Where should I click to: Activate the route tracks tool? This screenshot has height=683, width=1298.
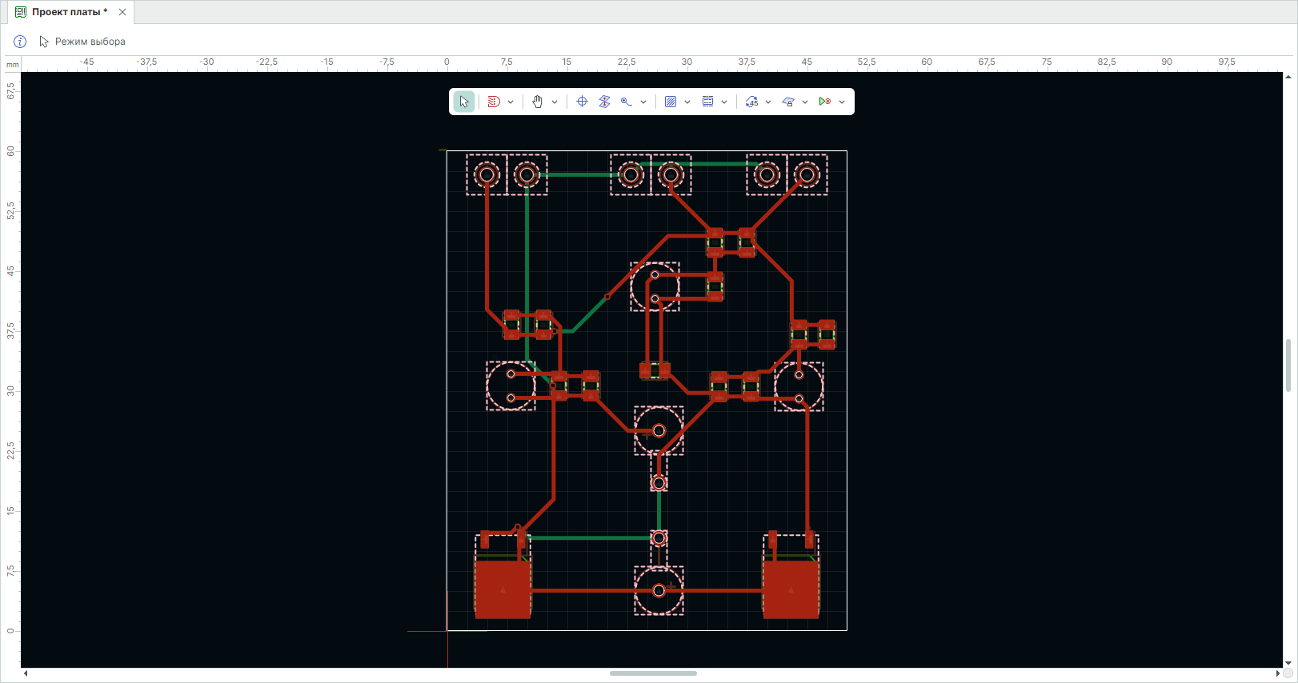coord(494,102)
